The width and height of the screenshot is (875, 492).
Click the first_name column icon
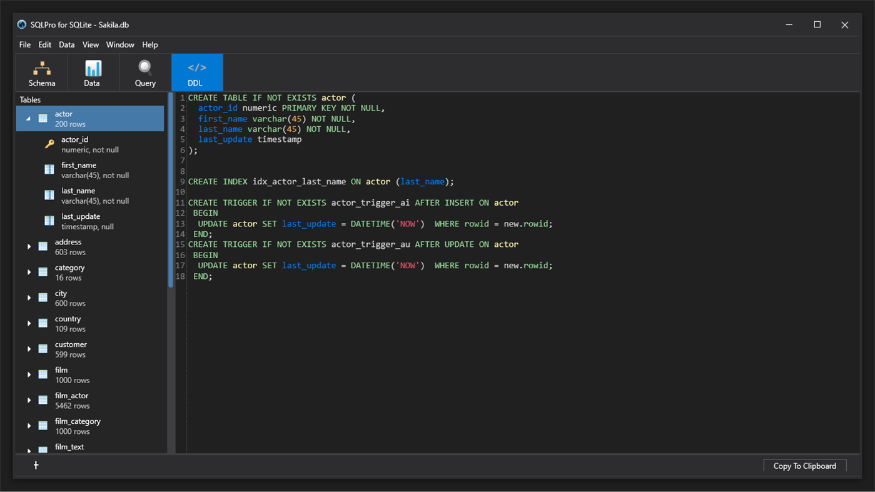49,169
